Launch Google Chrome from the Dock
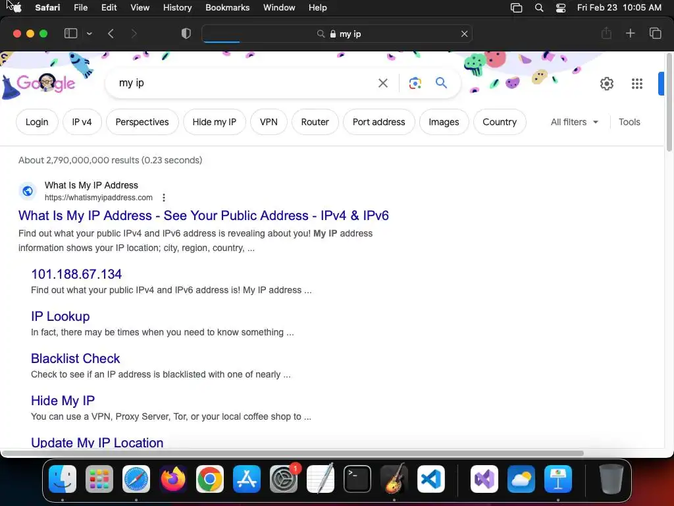The height and width of the screenshot is (506, 674). (210, 479)
